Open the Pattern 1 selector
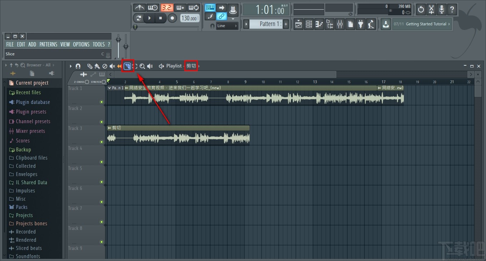 click(266, 24)
